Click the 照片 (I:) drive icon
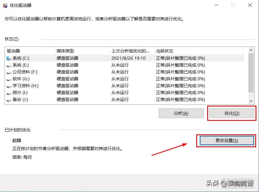Image resolution: width=259 pixels, height=192 pixels. pos(9,92)
